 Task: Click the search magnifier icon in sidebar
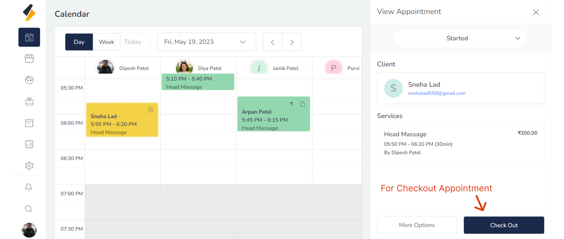28,209
